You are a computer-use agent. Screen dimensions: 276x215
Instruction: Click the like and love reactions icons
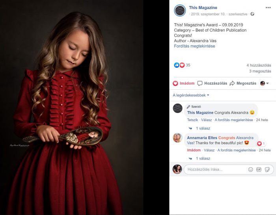(179, 65)
